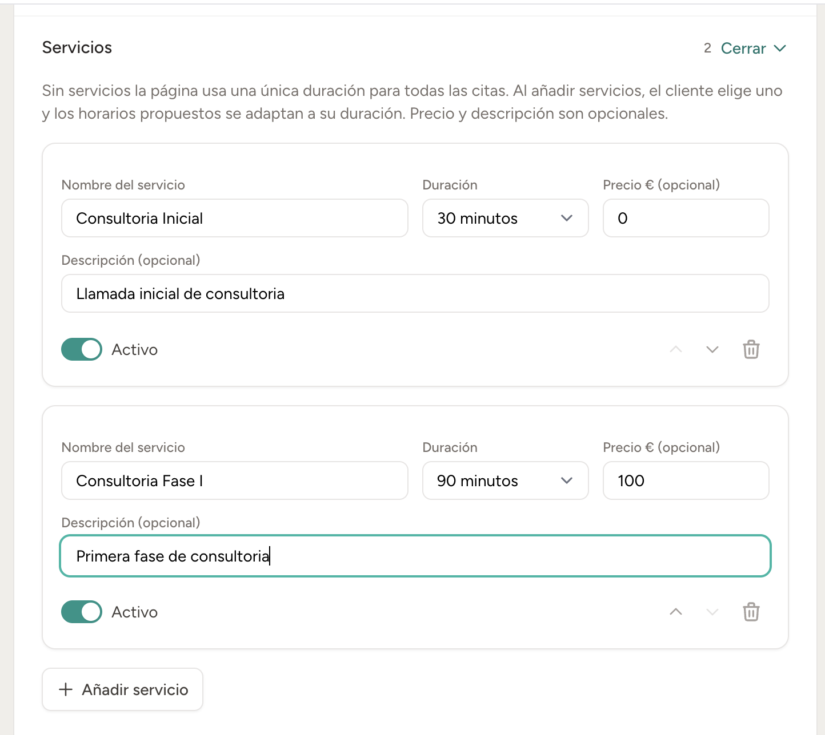This screenshot has width=825, height=735.
Task: Edit description 'Llamada inicial de consultoria'
Action: pos(415,293)
